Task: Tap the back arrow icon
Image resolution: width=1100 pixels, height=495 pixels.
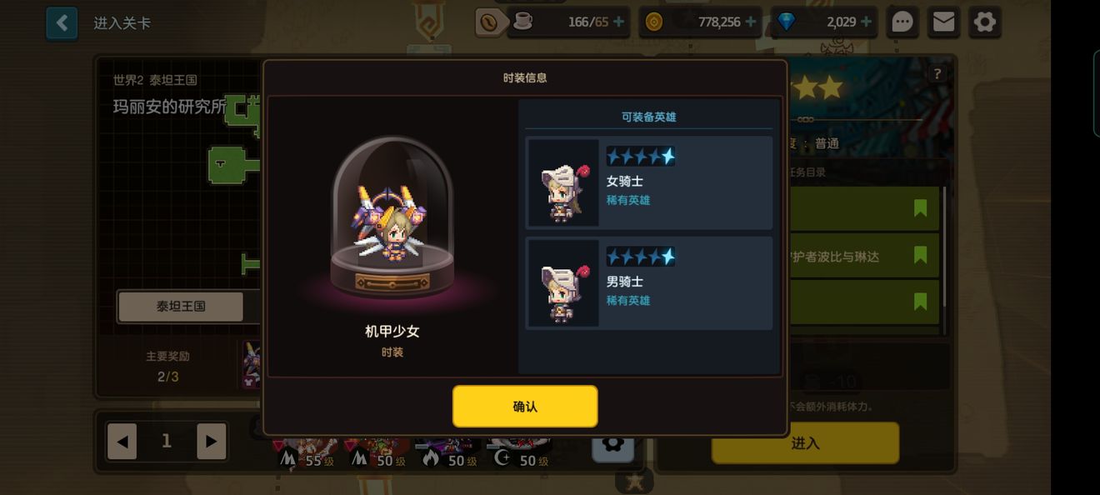Action: coord(62,23)
